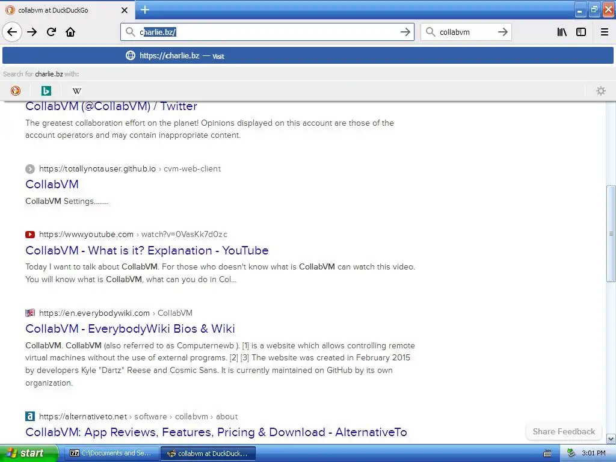Open a new tab with plus button
Image resolution: width=616 pixels, height=462 pixels.
(145, 10)
